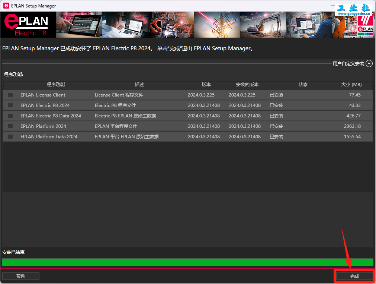This screenshot has height=284, width=376.
Task: Click the EPLAN app icon in title bar
Action: (x=6, y=6)
